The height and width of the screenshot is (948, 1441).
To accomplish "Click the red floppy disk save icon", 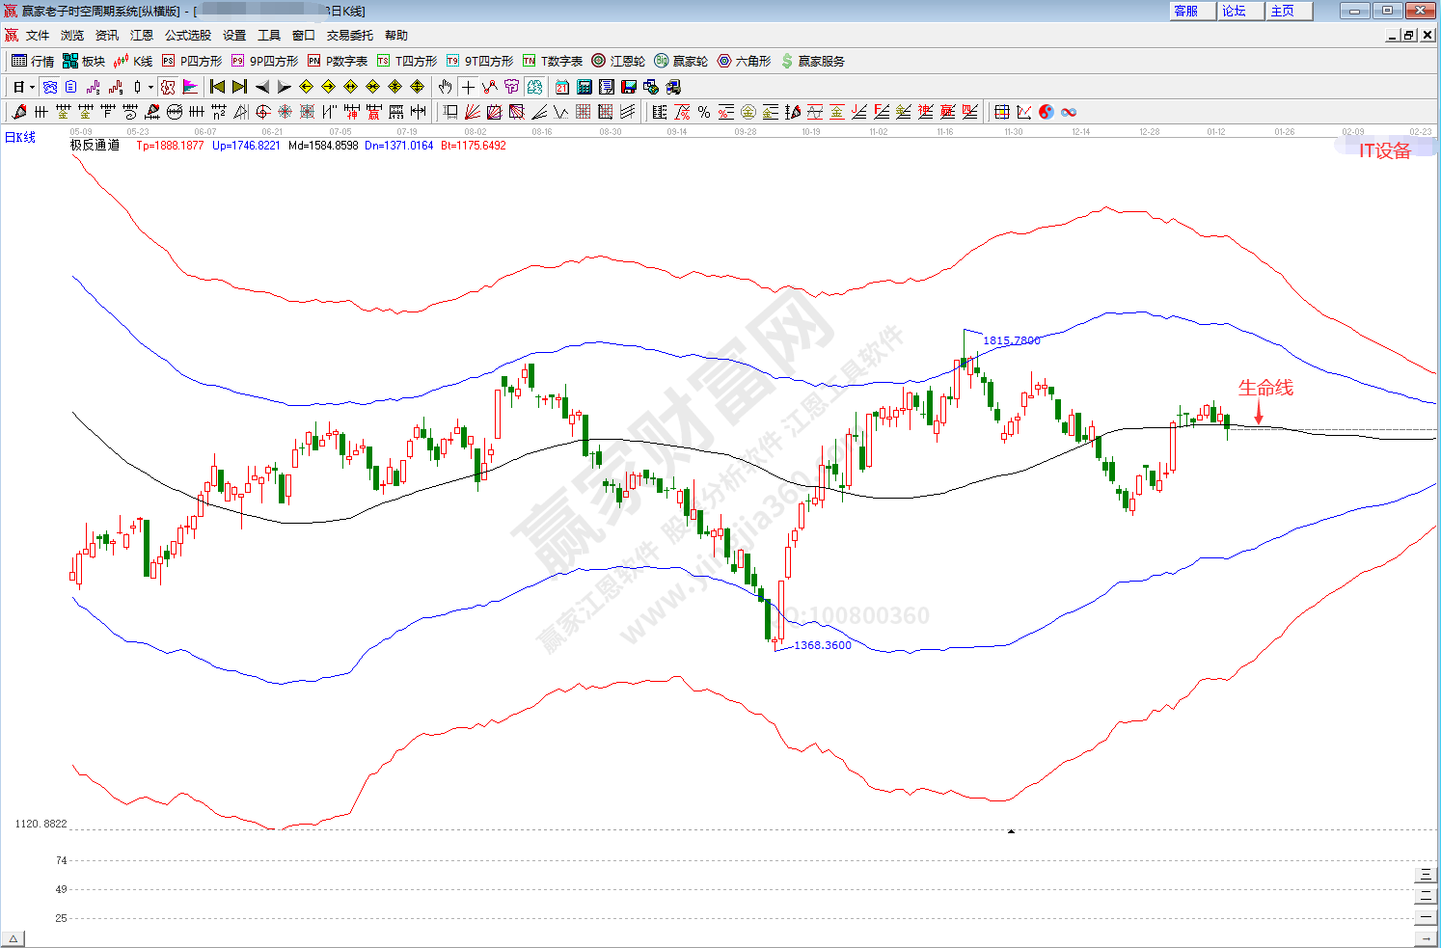I will coord(629,87).
